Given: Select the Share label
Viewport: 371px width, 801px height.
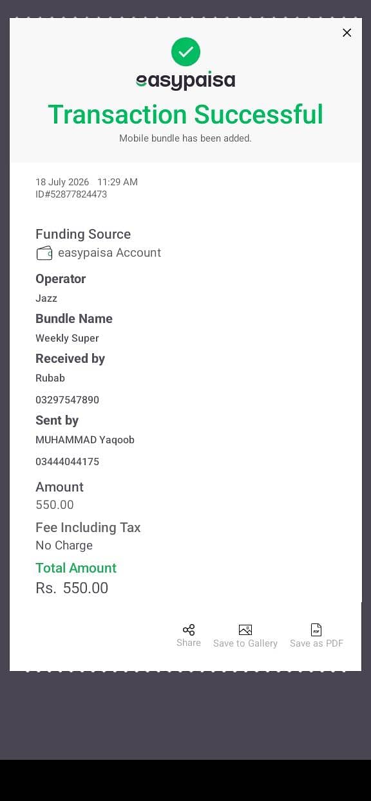Looking at the screenshot, I should pos(189,643).
